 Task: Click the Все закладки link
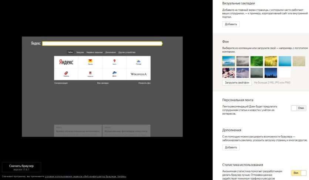click(x=103, y=83)
